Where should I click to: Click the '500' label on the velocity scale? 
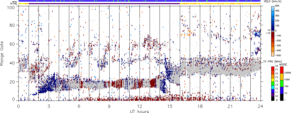click(278, 6)
